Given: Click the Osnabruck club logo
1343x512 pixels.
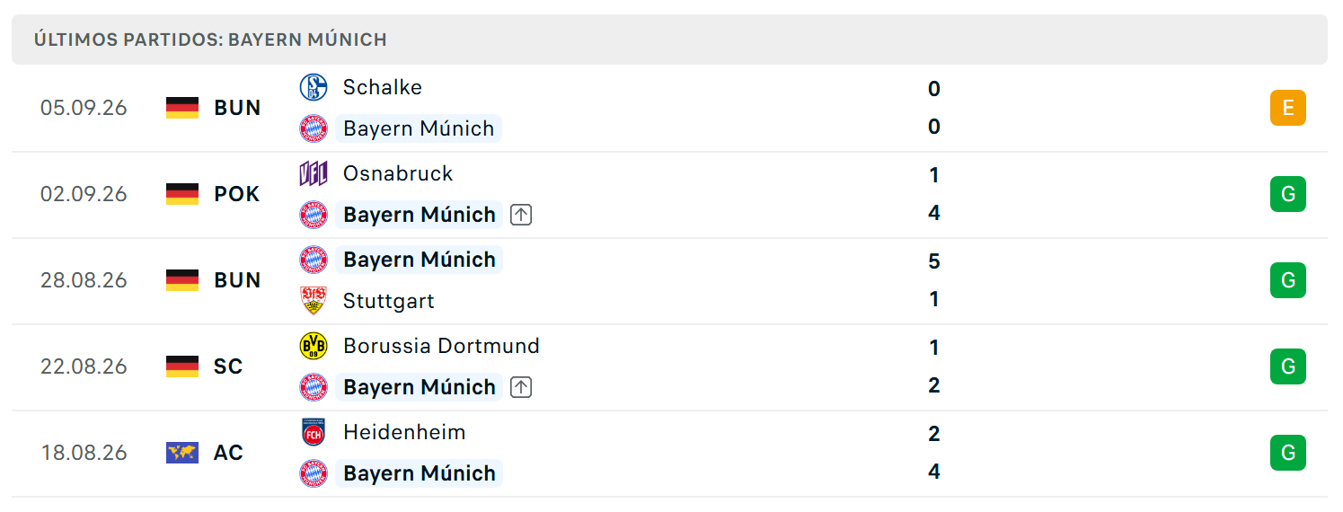Looking at the screenshot, I should (314, 173).
